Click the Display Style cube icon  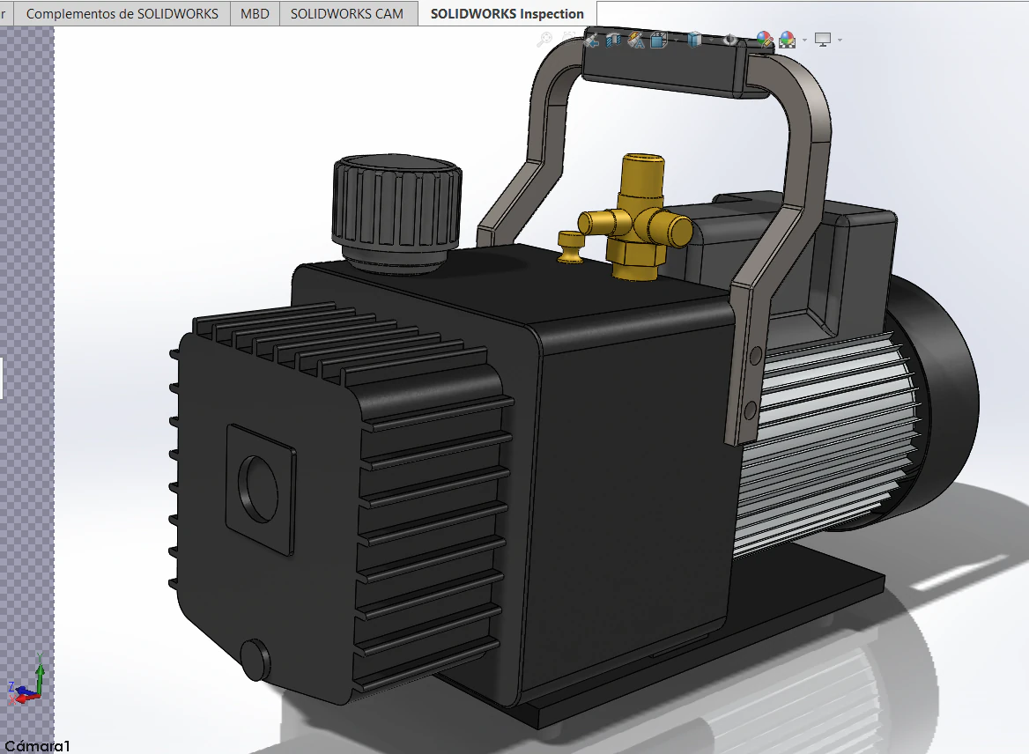(x=694, y=41)
